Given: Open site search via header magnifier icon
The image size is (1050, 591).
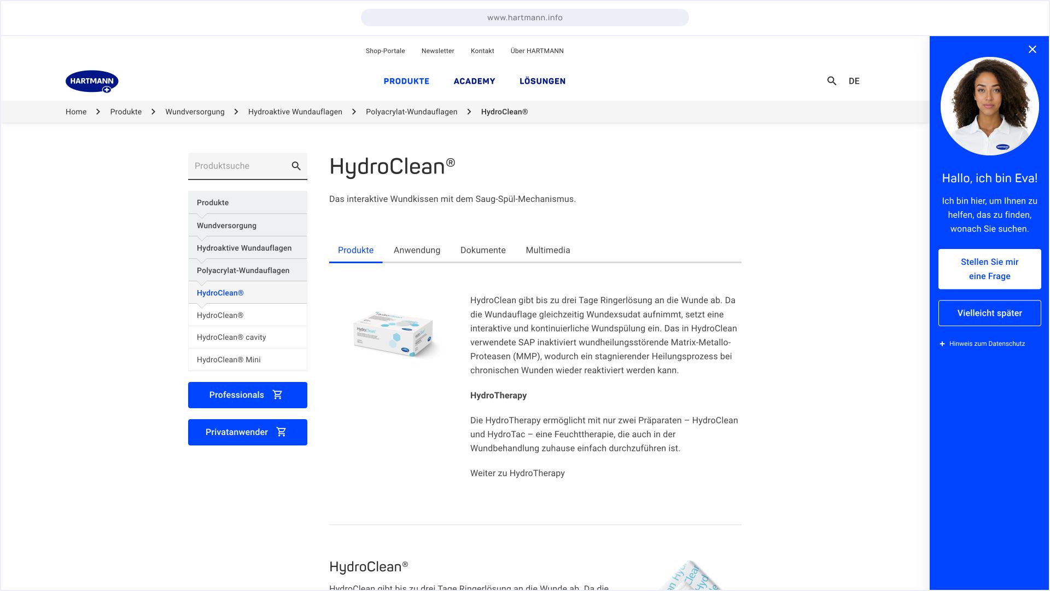Looking at the screenshot, I should click(x=832, y=81).
